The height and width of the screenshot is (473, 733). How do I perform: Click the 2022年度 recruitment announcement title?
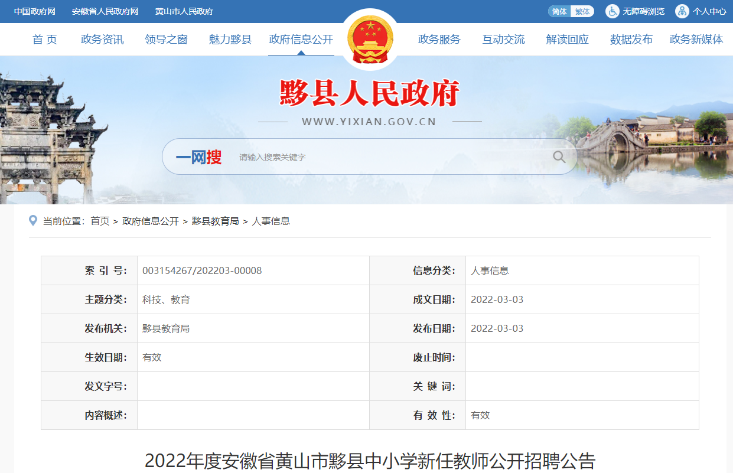tap(370, 461)
